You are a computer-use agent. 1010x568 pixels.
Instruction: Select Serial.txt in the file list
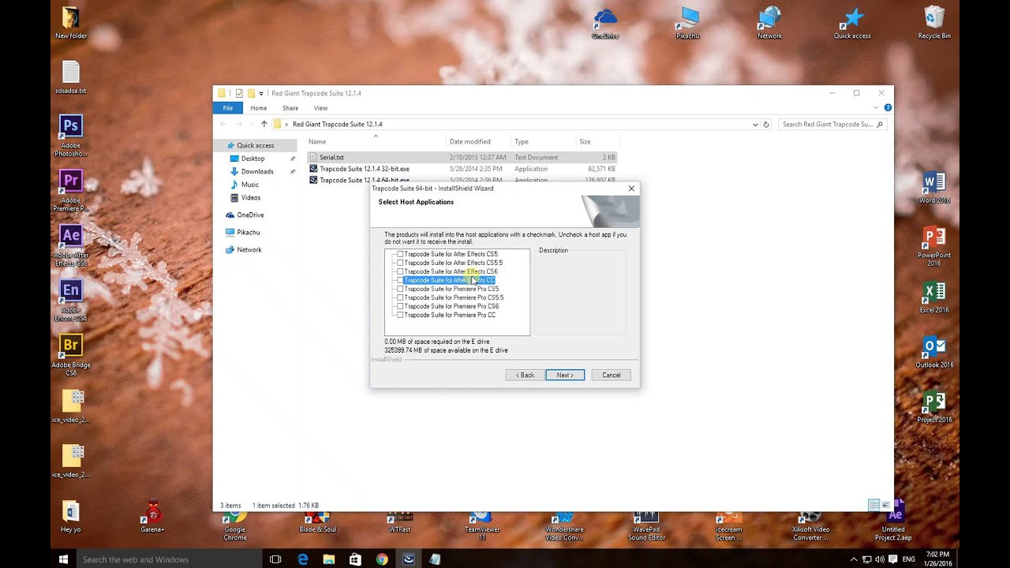click(331, 157)
